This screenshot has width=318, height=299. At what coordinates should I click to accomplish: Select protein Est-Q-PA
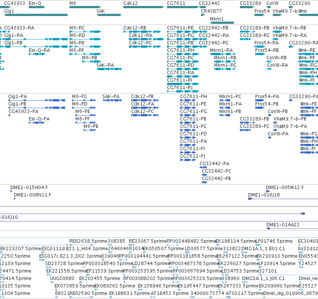click(37, 123)
